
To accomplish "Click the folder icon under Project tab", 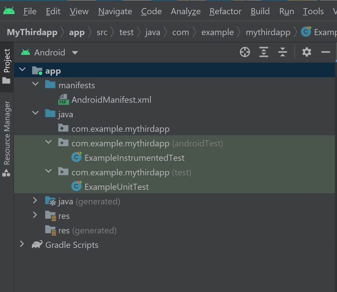I will coord(6,80).
